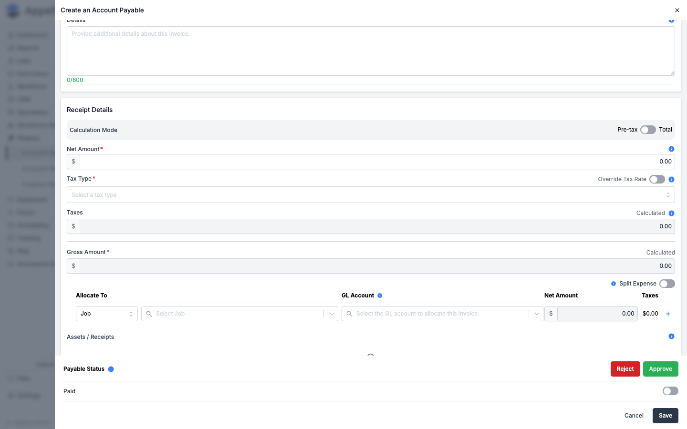Screen dimensions: 687x429
Task: Enable the Override Tax Rate switch
Action: 657,179
